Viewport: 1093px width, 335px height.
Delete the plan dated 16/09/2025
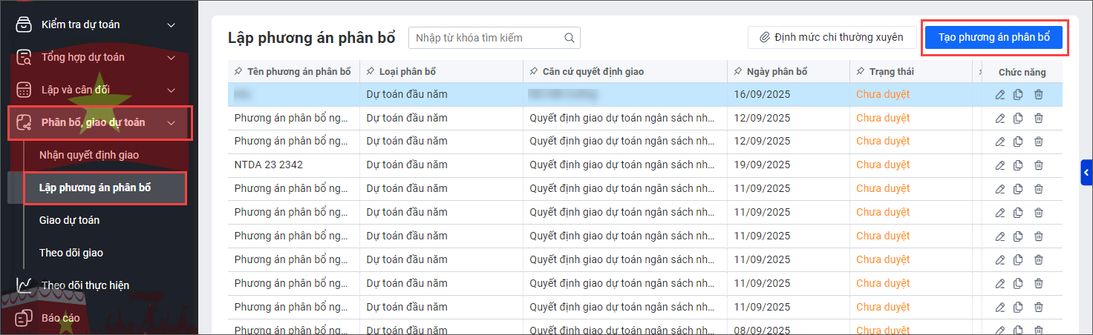click(x=1039, y=94)
